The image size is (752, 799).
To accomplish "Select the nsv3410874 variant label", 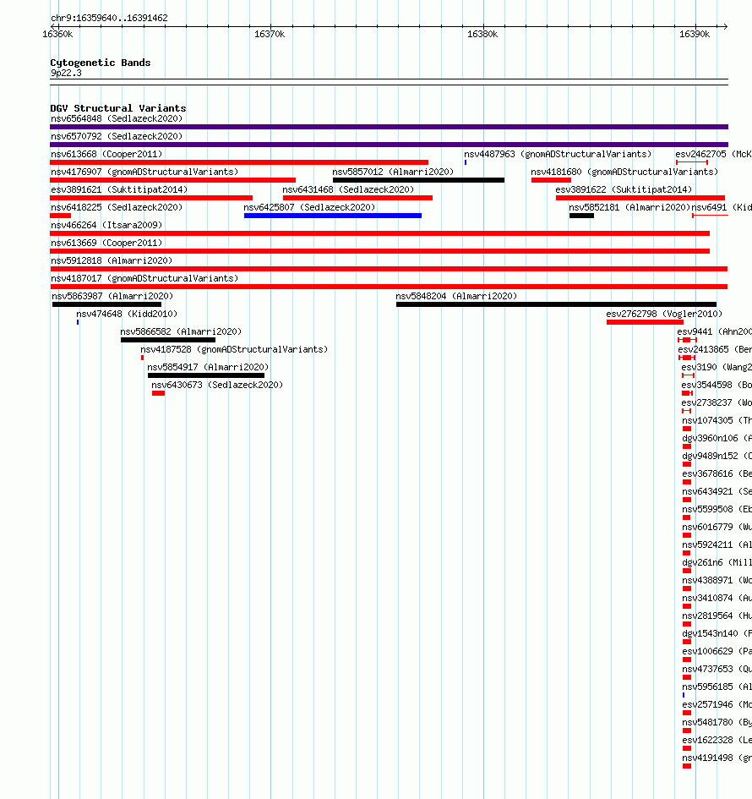I will point(717,599).
